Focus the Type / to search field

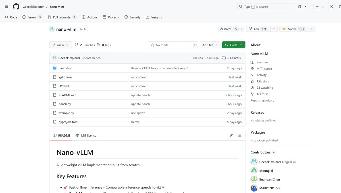pos(265,7)
